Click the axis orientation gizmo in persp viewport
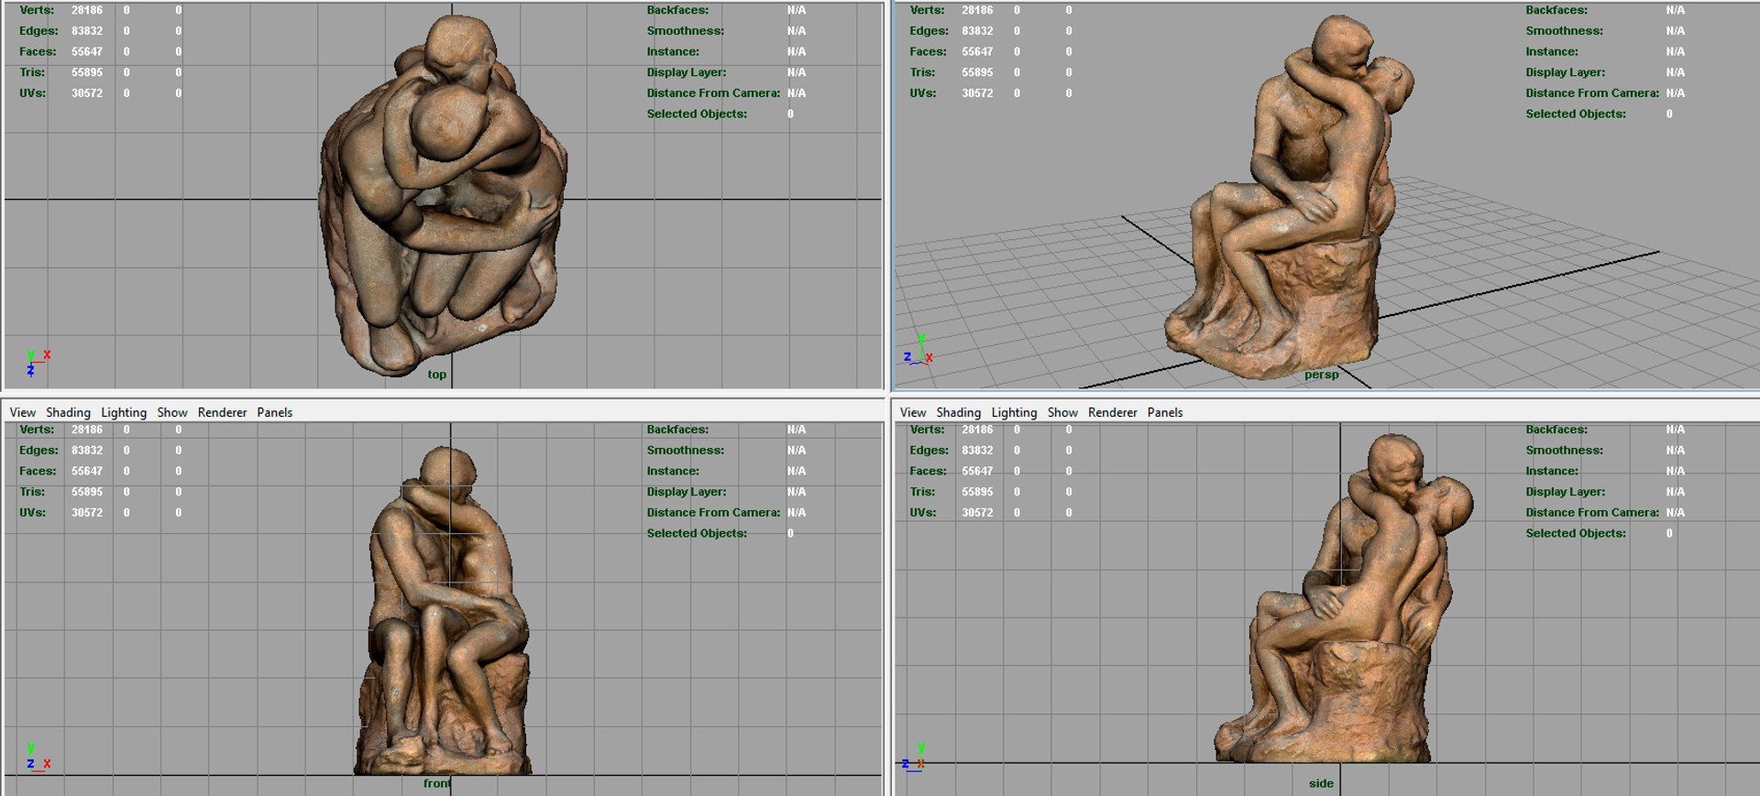1760x796 pixels. tap(918, 350)
